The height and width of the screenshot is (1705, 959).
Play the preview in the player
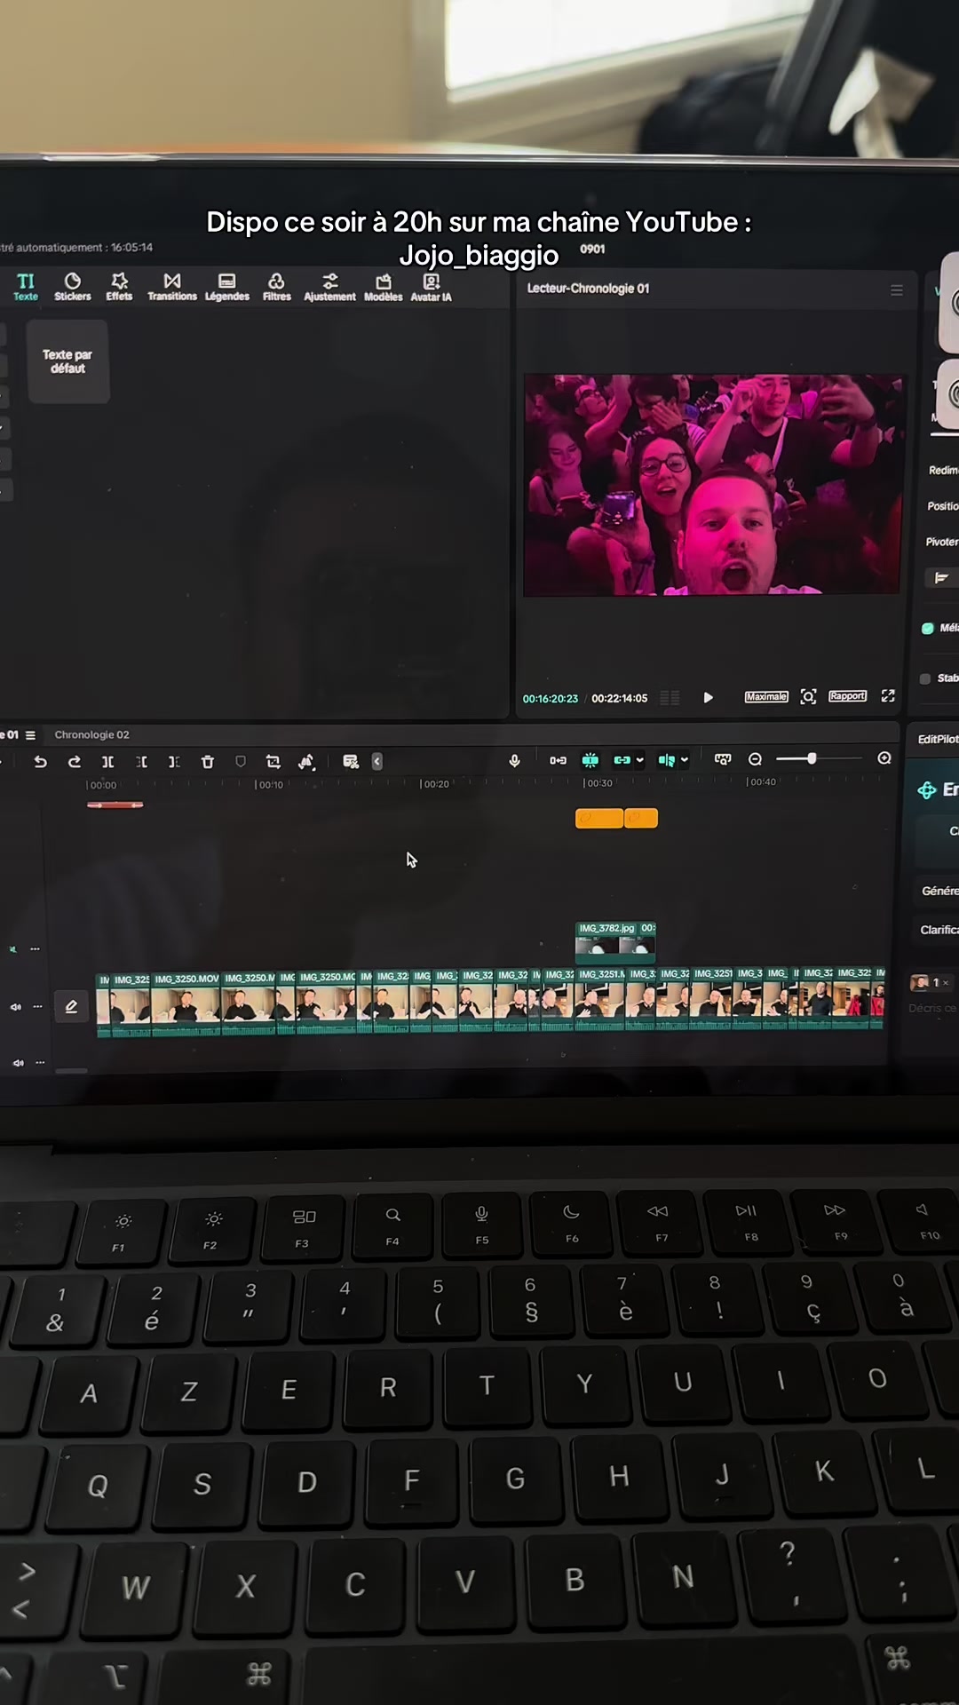pos(708,698)
